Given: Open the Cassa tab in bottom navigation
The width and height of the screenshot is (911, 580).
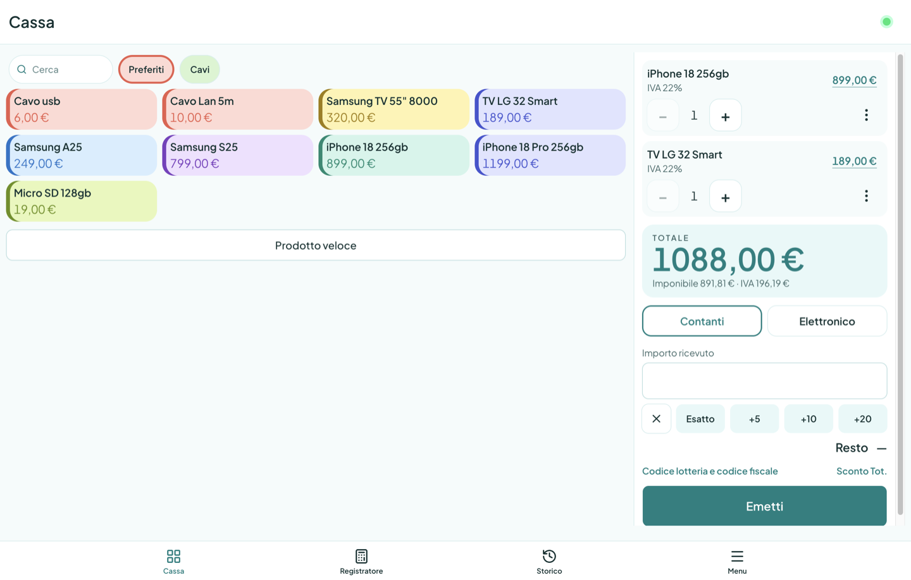Looking at the screenshot, I should point(173,561).
